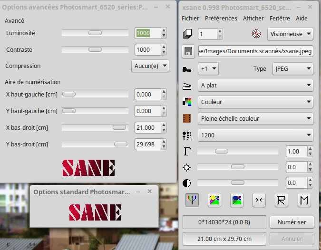The width and height of the screenshot is (321, 250).
Task: Expand the 1200 resolution dropdown
Action: coord(255,135)
